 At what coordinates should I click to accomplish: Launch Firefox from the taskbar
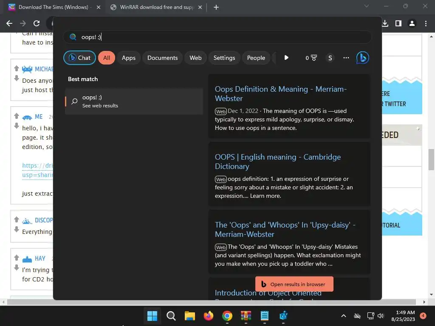click(209, 316)
